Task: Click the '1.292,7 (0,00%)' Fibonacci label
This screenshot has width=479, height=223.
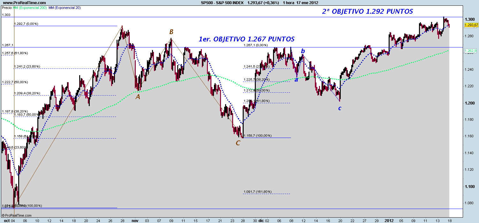Action: (x=26, y=24)
